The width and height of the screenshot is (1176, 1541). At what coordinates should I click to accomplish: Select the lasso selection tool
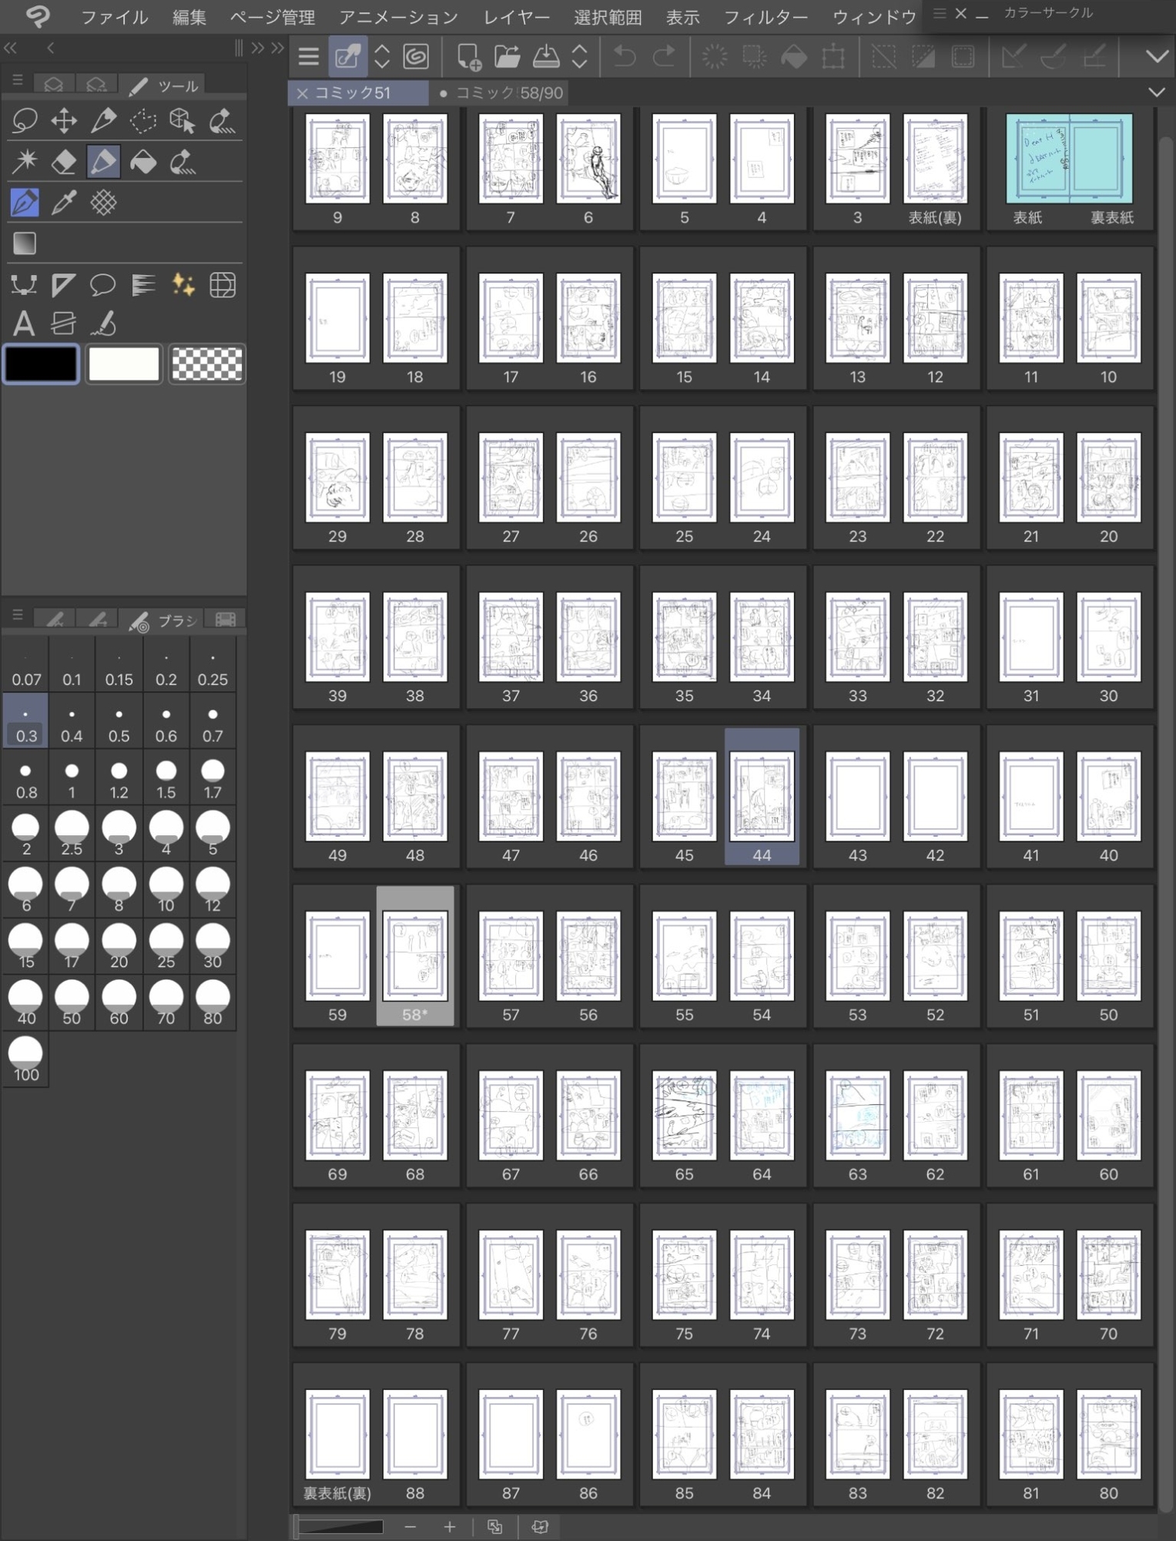pyautogui.click(x=24, y=121)
